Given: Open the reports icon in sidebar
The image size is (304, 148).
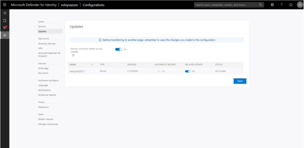Looking at the screenshot, I should 4,21.
